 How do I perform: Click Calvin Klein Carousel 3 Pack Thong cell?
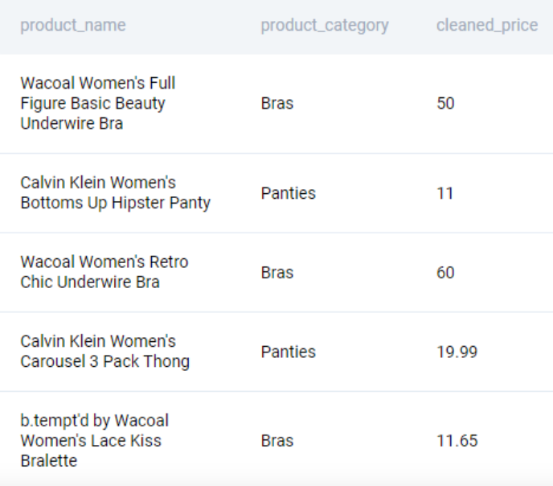[x=104, y=352]
